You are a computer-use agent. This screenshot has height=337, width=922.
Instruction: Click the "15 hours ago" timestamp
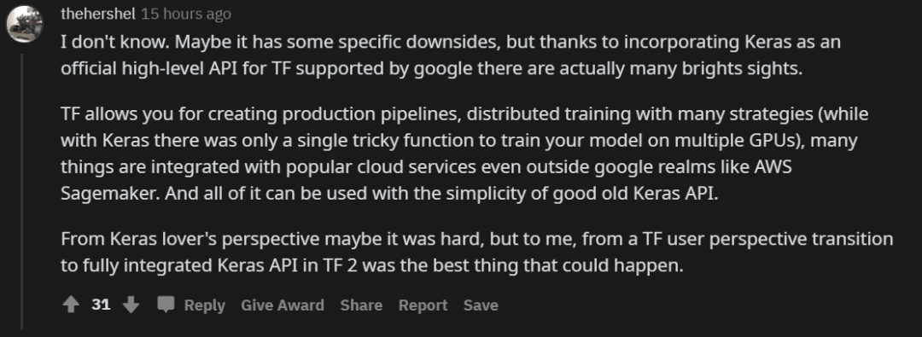[x=186, y=15]
